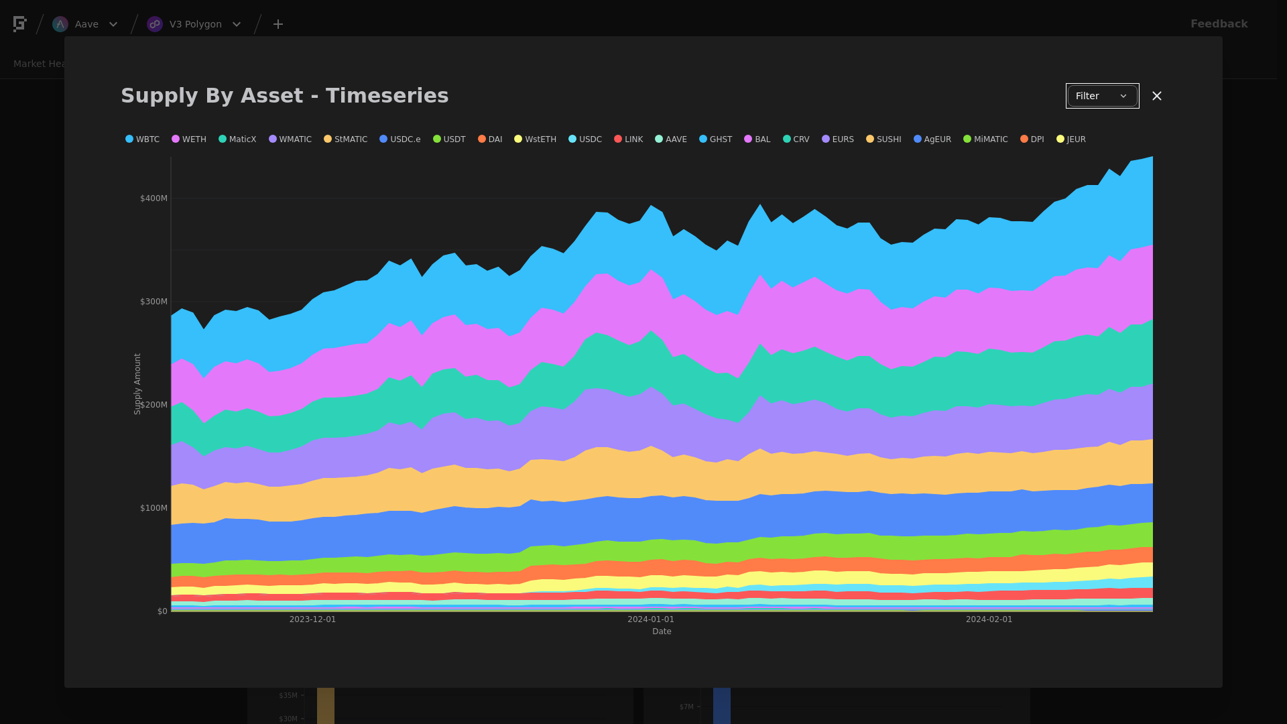Viewport: 1287px width, 724px height.
Task: Click the app logo icon at top left
Action: click(x=20, y=24)
